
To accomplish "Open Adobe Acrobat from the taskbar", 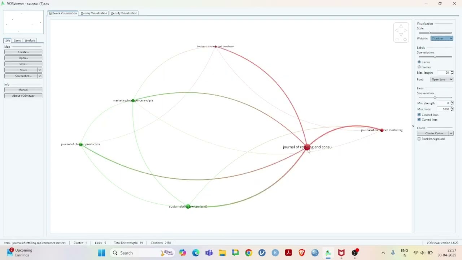I will pos(288,253).
